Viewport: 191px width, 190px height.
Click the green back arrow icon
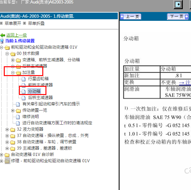[3, 35]
